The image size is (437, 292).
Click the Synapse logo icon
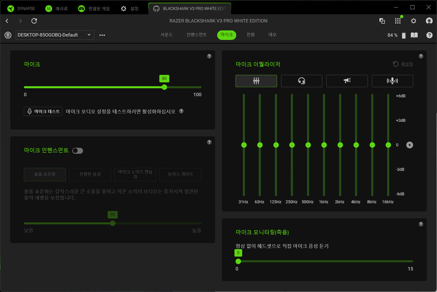(11, 9)
